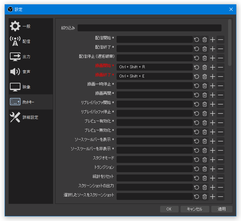The image size is (241, 221).
Task: Revert the ソースツールバーを表示 hotkey
Action: (196, 141)
